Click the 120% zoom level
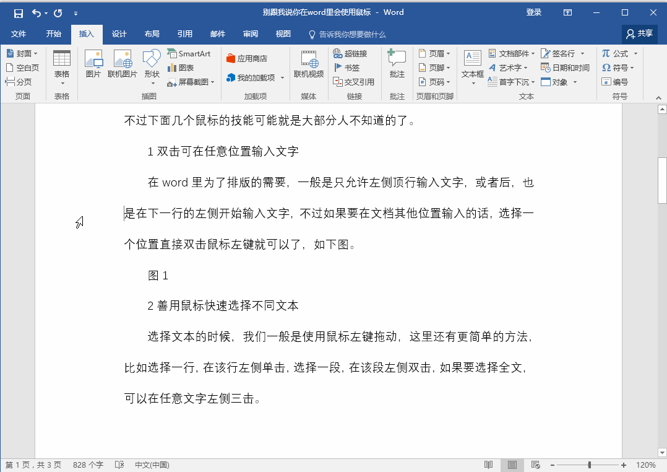 [x=645, y=465]
